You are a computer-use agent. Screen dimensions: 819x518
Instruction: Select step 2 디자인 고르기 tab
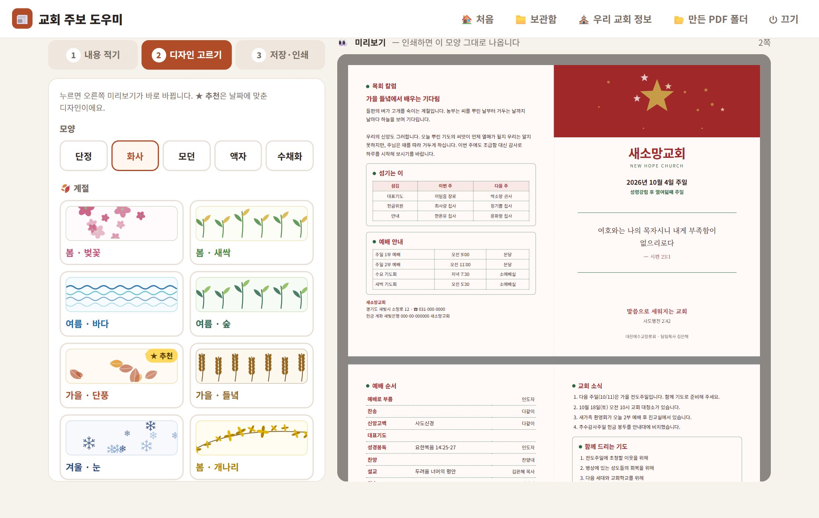(x=187, y=55)
